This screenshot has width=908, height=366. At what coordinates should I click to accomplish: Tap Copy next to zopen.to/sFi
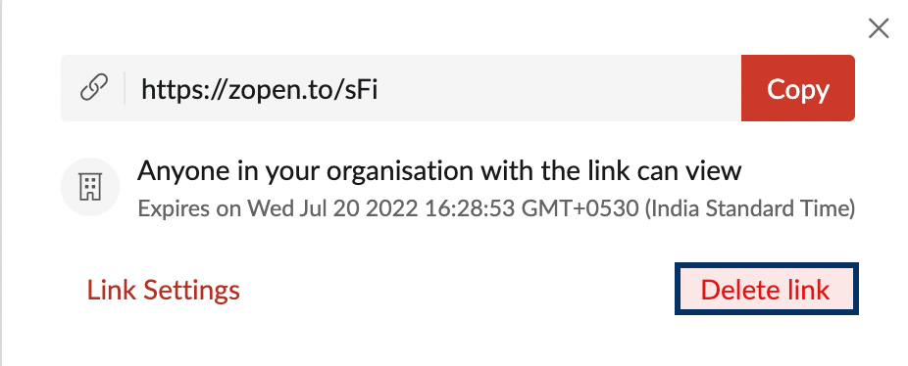798,88
